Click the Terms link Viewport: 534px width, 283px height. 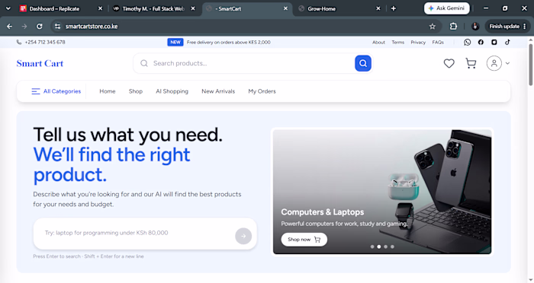(397, 42)
